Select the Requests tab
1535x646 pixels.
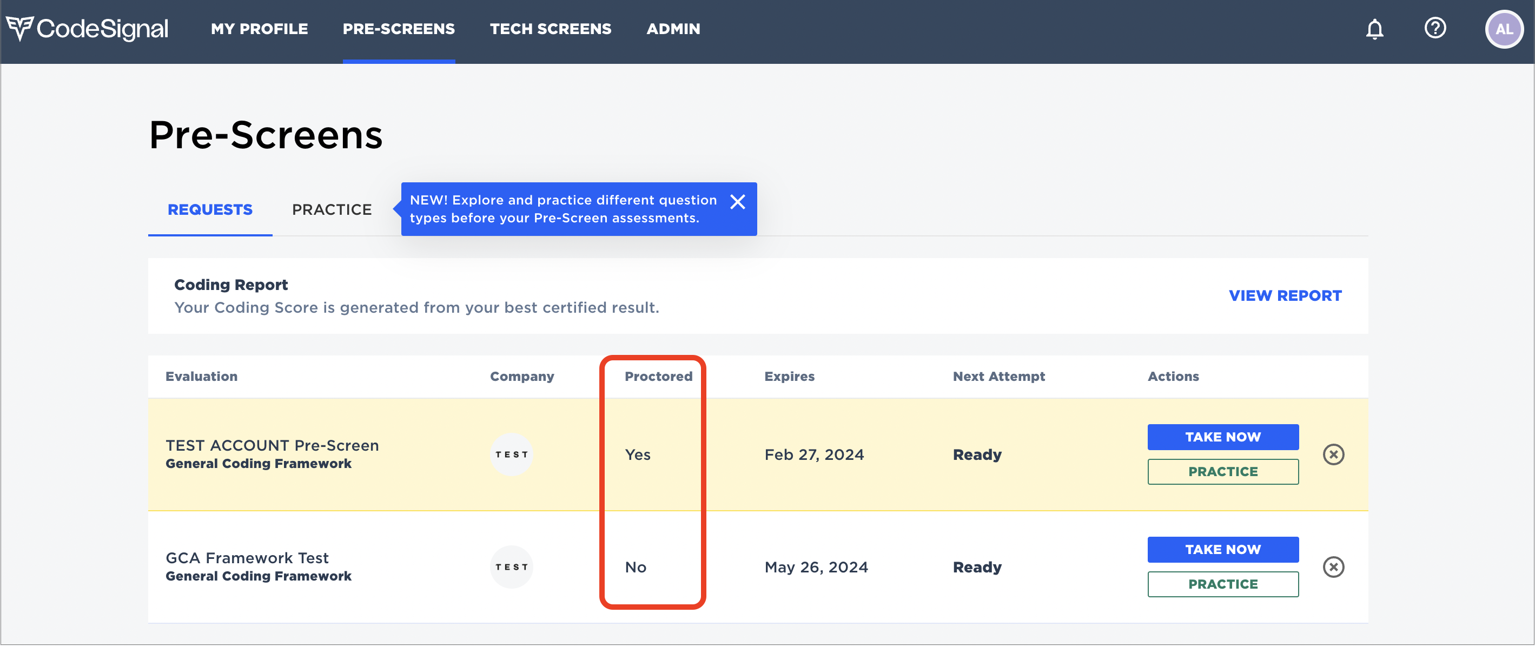tap(210, 210)
